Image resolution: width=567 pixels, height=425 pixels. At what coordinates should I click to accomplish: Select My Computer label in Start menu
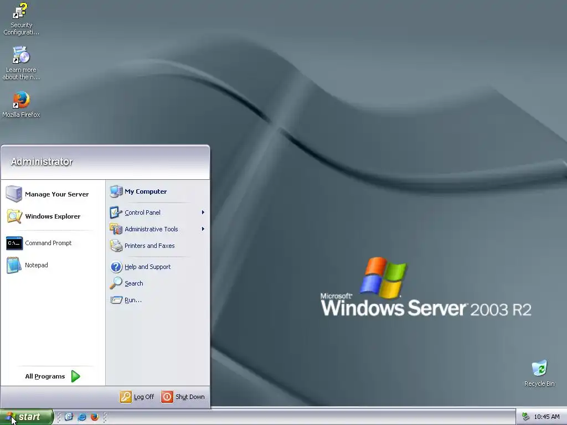click(146, 191)
